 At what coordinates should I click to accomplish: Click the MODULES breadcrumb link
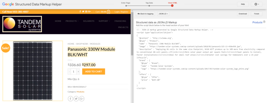[x=95, y=44]
